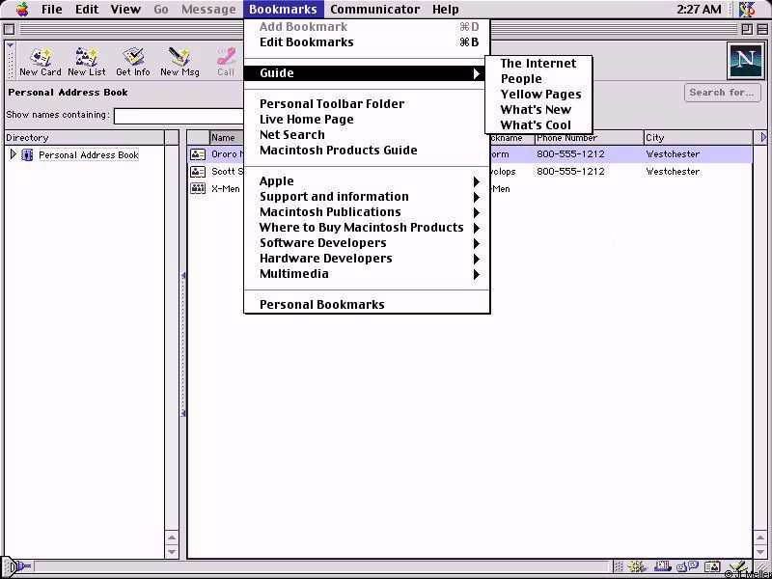This screenshot has height=579, width=772.
Task: Click the New List toolbar icon
Action: pyautogui.click(x=87, y=62)
